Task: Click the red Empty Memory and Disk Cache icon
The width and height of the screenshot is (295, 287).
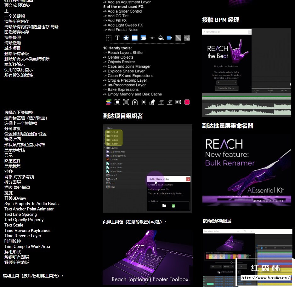Action: click(187, 102)
